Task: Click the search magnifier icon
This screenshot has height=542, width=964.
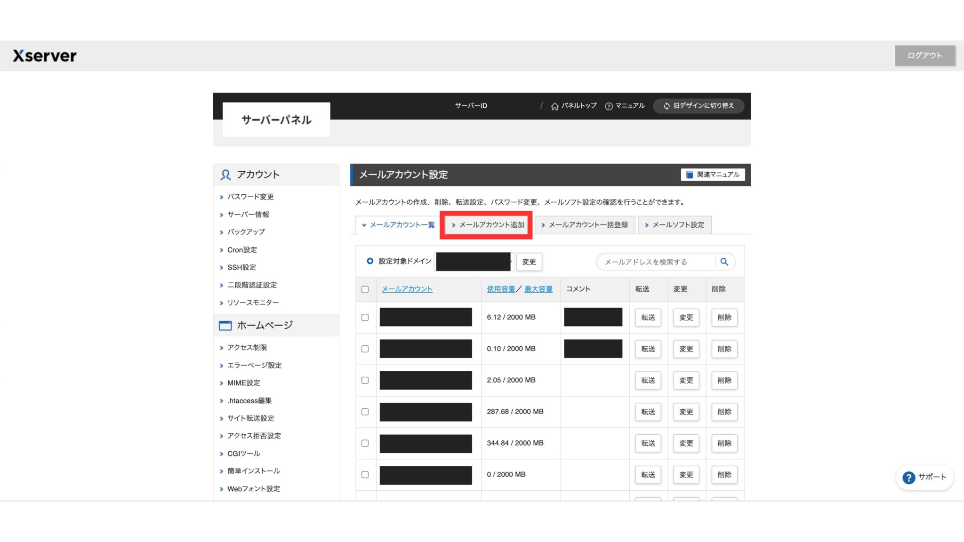Action: 724,262
